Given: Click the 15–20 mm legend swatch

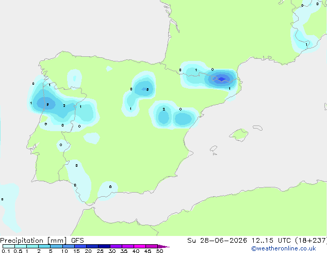Looking at the screenshot, I should pos(80,246).
